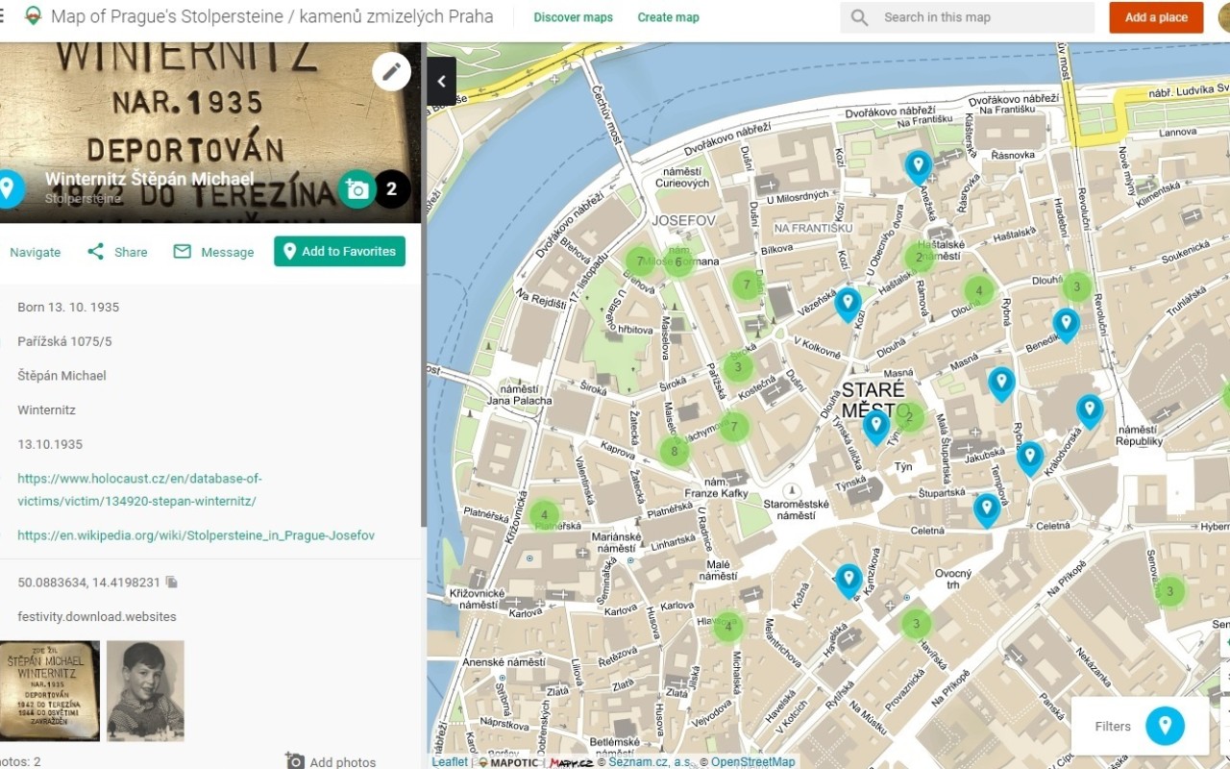1230x769 pixels.
Task: Edit this place with the pencil icon
Action: point(392,71)
